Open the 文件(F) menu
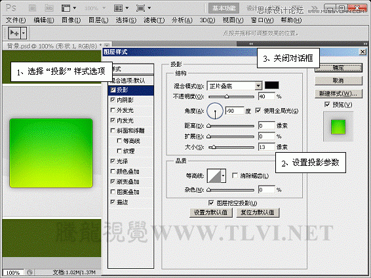 click(x=16, y=20)
